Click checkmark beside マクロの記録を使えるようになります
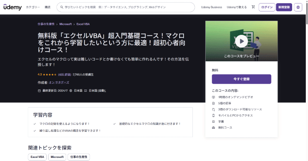The image size is (308, 161). [x=35, y=124]
